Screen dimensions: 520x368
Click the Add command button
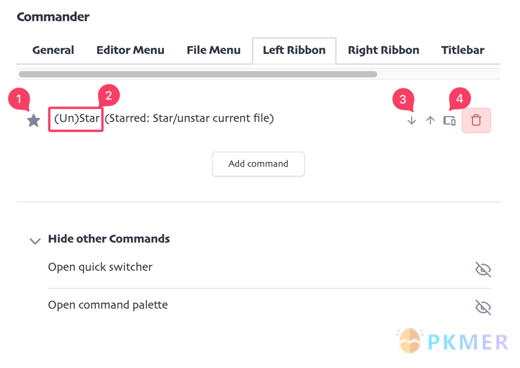(258, 164)
